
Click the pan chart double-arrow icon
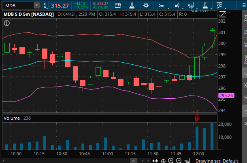click(x=155, y=161)
